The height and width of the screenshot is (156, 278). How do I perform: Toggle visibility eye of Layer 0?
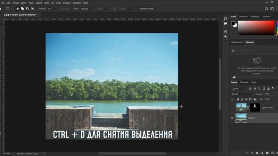(232, 118)
